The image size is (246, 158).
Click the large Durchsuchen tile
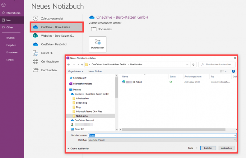pyautogui.click(x=98, y=44)
